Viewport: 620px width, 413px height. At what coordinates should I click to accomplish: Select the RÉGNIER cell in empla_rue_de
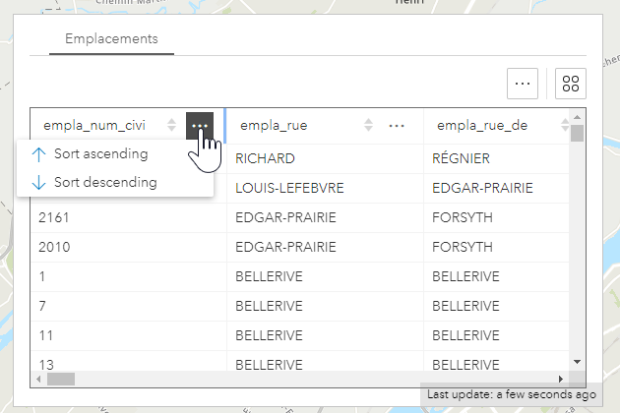pyautogui.click(x=461, y=157)
